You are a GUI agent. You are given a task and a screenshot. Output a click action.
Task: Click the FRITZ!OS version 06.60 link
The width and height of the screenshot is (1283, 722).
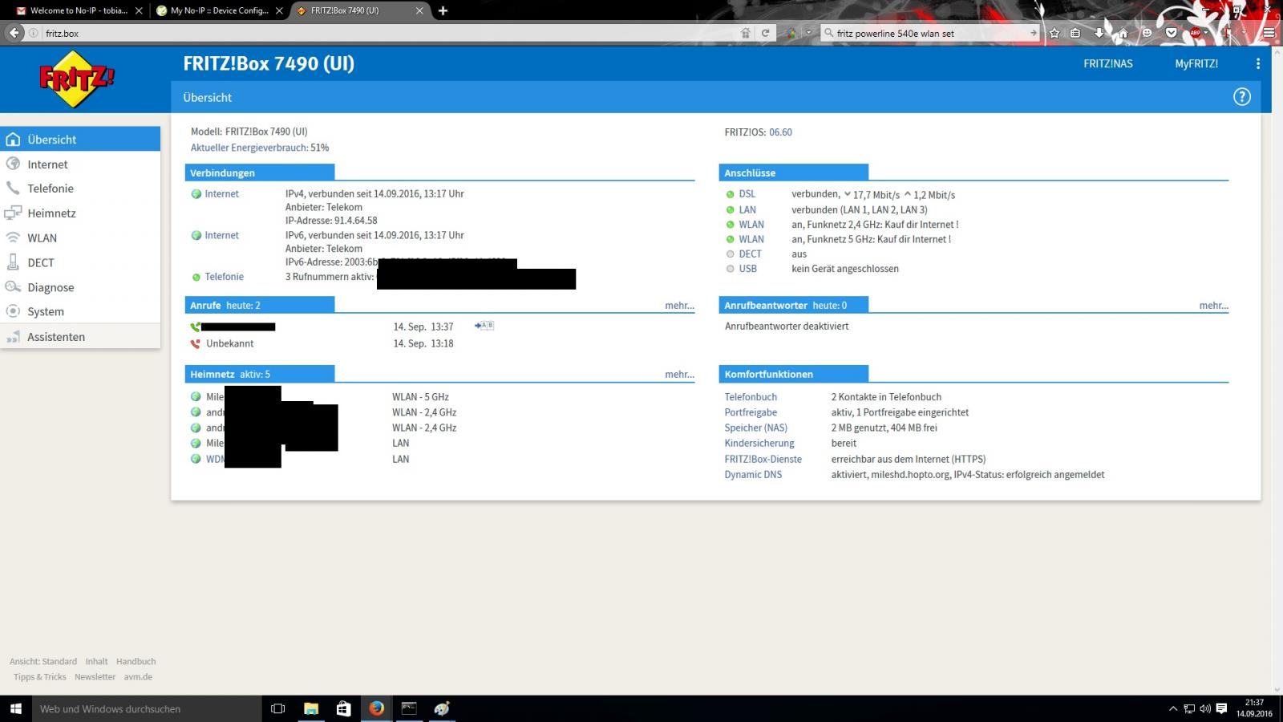pos(780,132)
